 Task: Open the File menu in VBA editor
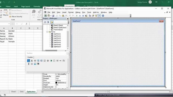[49, 12]
